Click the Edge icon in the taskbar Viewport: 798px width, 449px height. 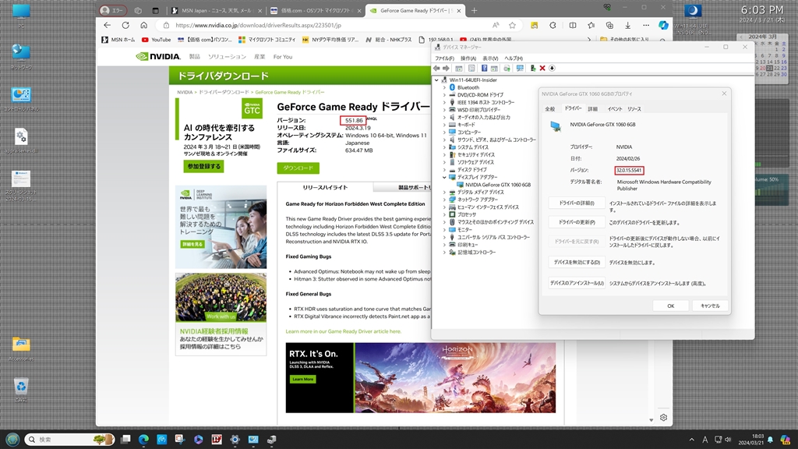143,440
